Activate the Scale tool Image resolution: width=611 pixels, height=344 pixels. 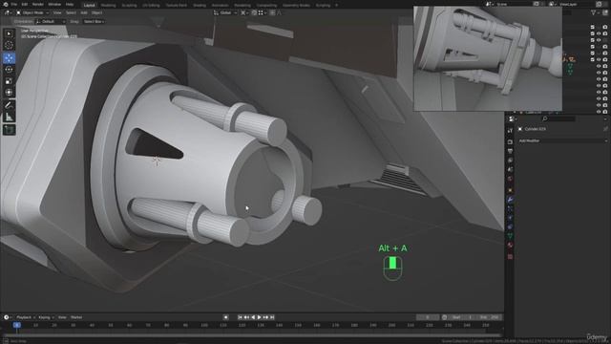9,81
